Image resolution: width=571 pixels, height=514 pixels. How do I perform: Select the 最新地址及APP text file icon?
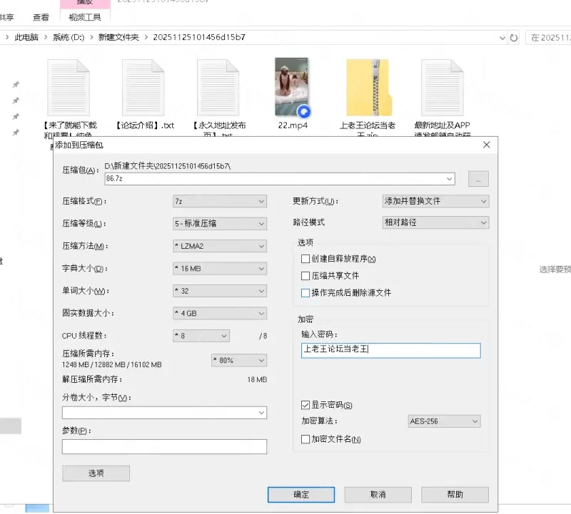[x=442, y=88]
